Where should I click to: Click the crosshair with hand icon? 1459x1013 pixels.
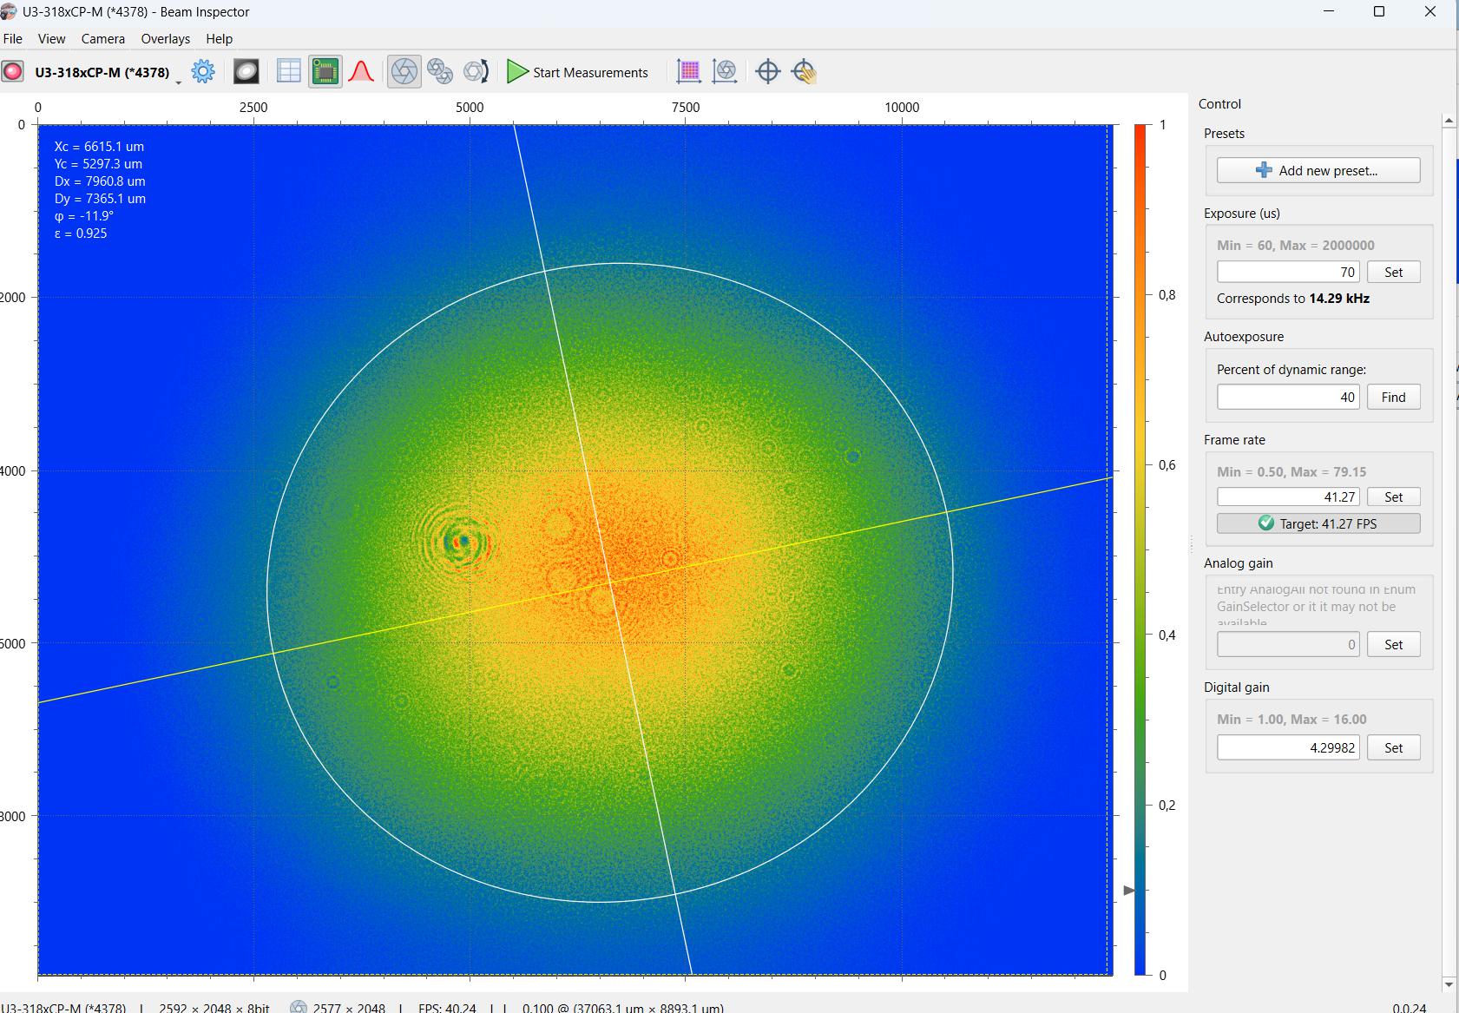click(x=805, y=72)
